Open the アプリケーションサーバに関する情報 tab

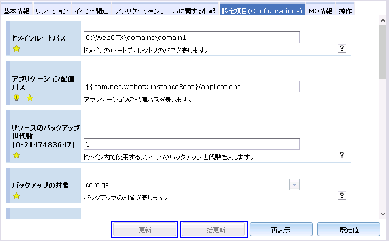pos(165,11)
